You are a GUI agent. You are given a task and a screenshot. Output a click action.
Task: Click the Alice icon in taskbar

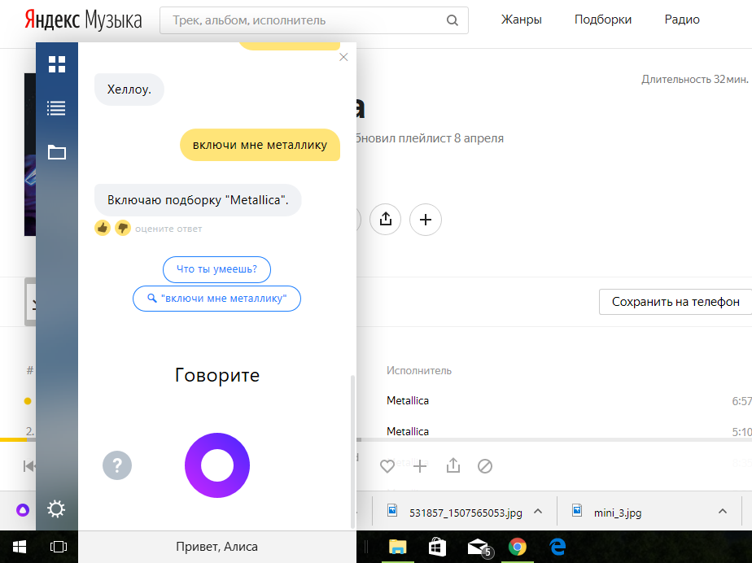pos(23,510)
